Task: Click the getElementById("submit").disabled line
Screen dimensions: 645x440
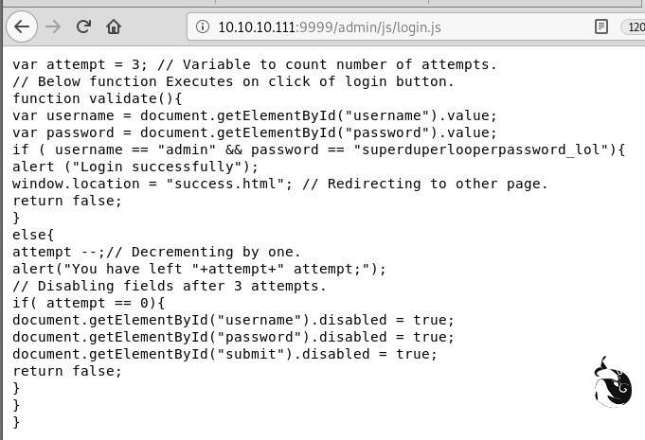Action: (x=224, y=354)
